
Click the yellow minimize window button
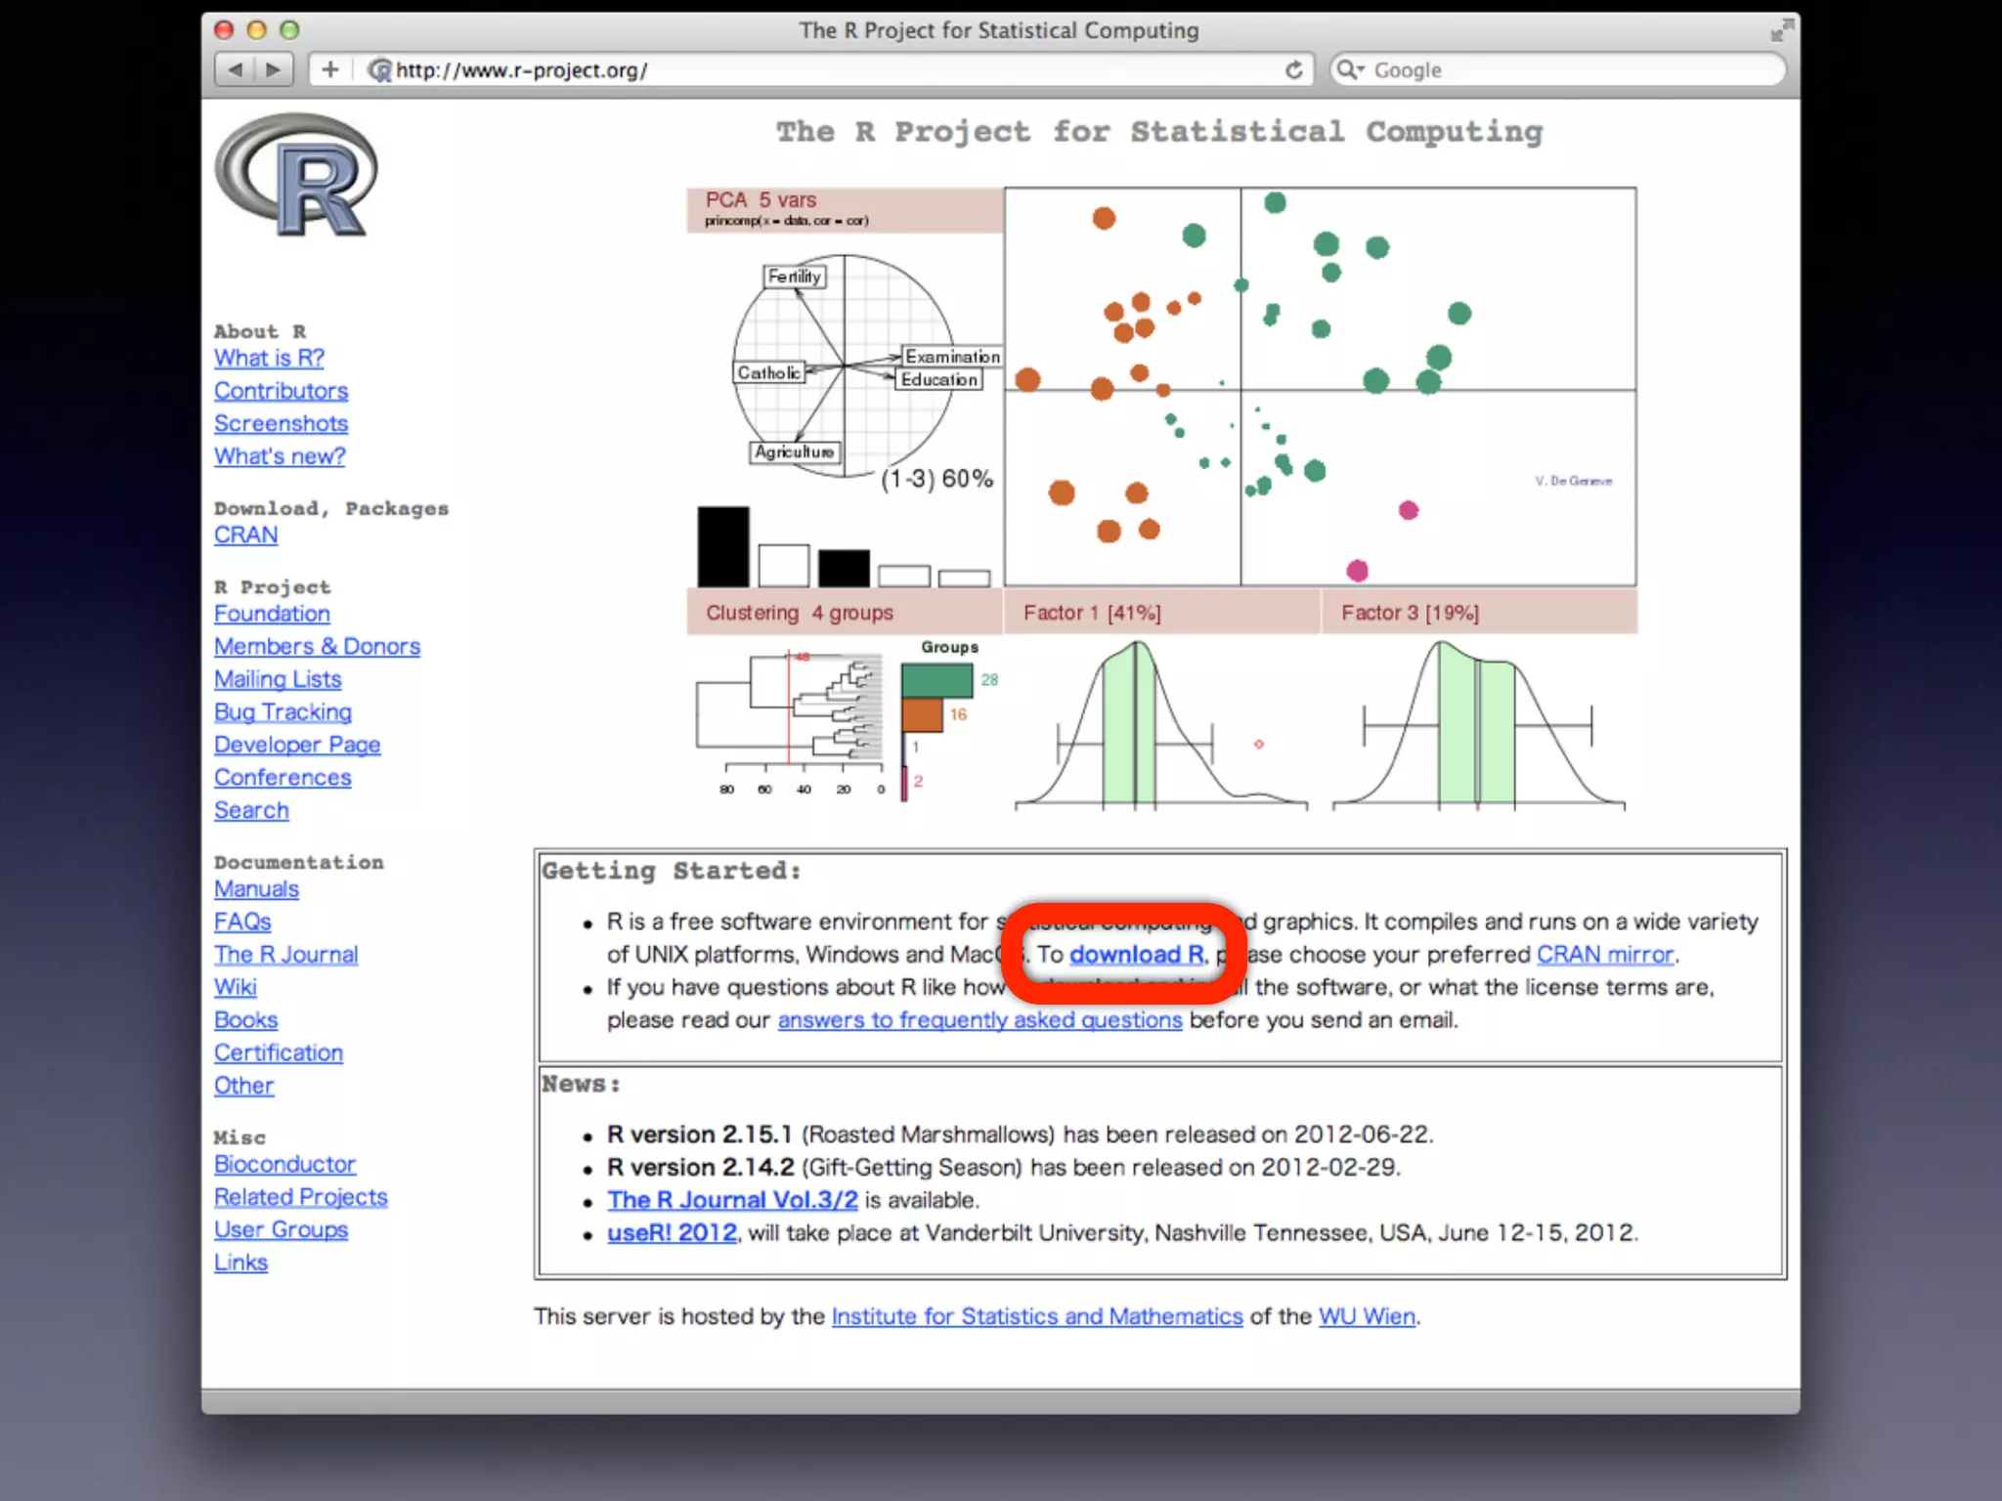[256, 30]
